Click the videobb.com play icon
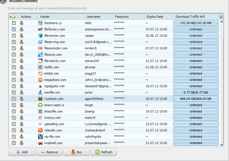The height and width of the screenshot is (161, 229). (40, 130)
